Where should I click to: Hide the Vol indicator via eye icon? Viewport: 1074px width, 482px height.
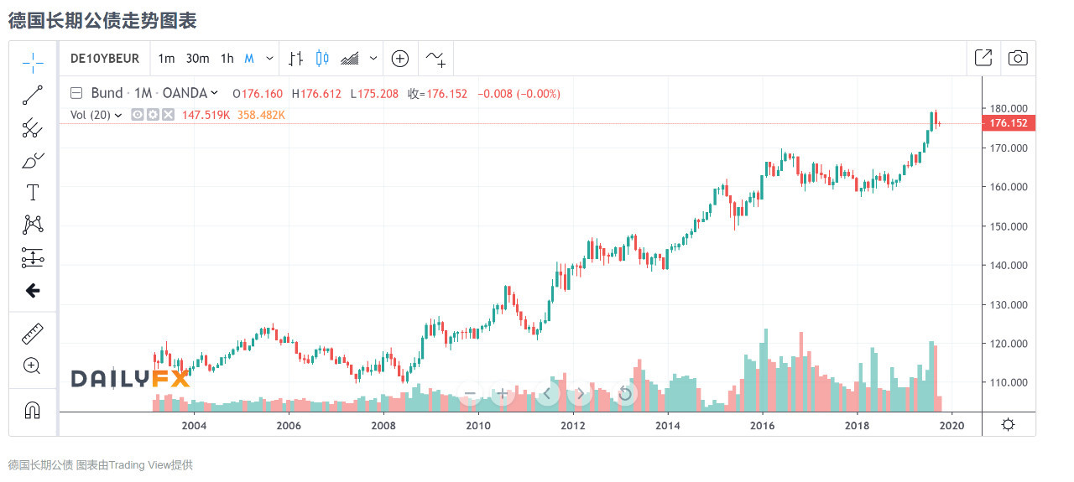tap(138, 115)
